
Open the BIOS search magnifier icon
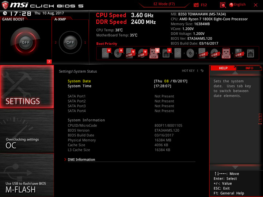[223, 5]
